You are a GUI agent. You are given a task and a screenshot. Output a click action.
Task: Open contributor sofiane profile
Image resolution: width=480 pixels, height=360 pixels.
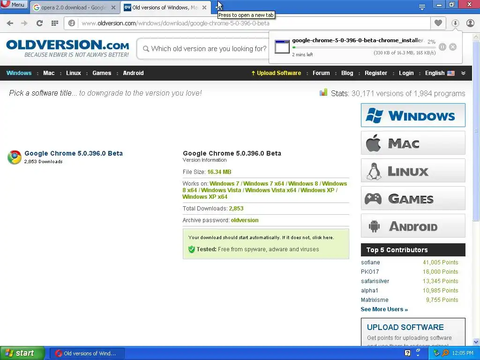370,262
